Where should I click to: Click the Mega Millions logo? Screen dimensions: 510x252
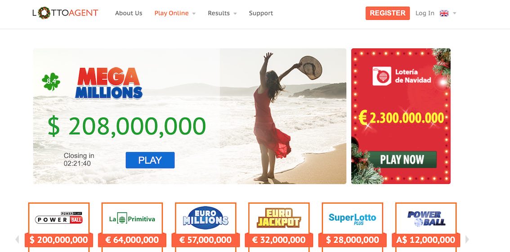[x=109, y=83]
